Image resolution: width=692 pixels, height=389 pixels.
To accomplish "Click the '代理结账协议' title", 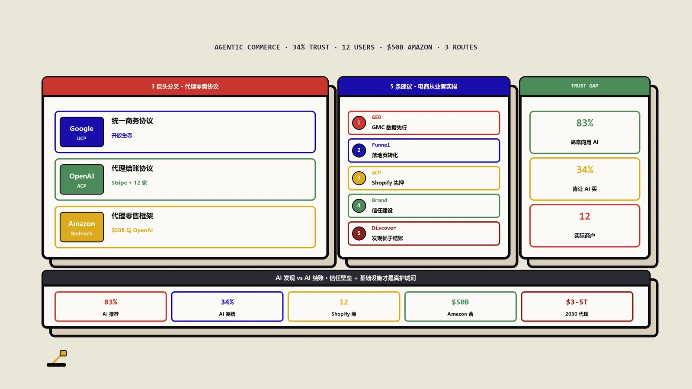I will coord(132,169).
